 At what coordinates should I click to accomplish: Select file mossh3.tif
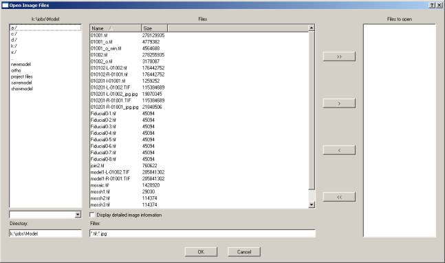coord(100,205)
